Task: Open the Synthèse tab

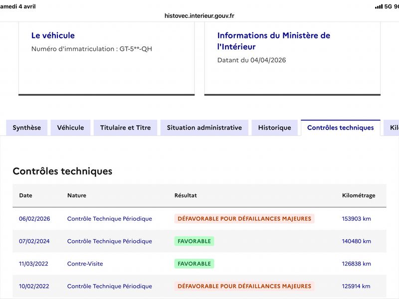Action: coord(27,128)
